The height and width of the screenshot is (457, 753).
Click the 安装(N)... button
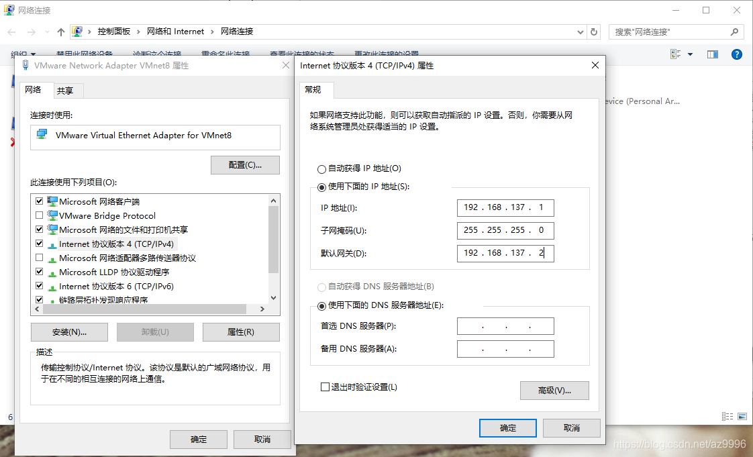click(69, 332)
